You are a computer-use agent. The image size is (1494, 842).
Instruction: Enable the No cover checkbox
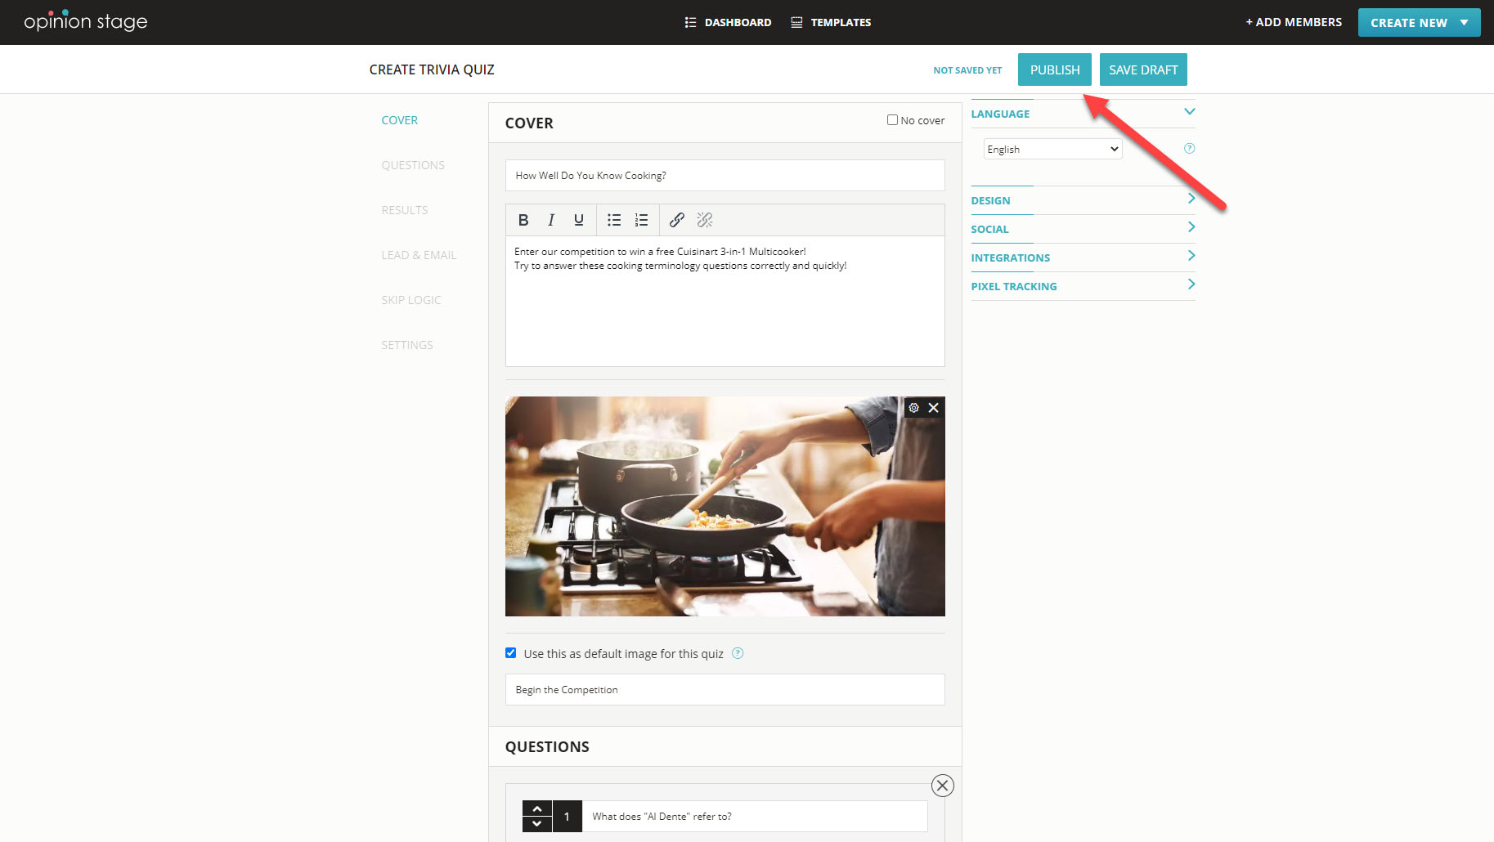tap(892, 120)
